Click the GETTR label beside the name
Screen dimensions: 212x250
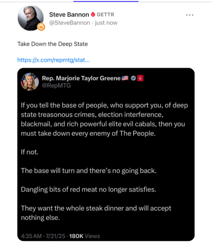click(105, 14)
